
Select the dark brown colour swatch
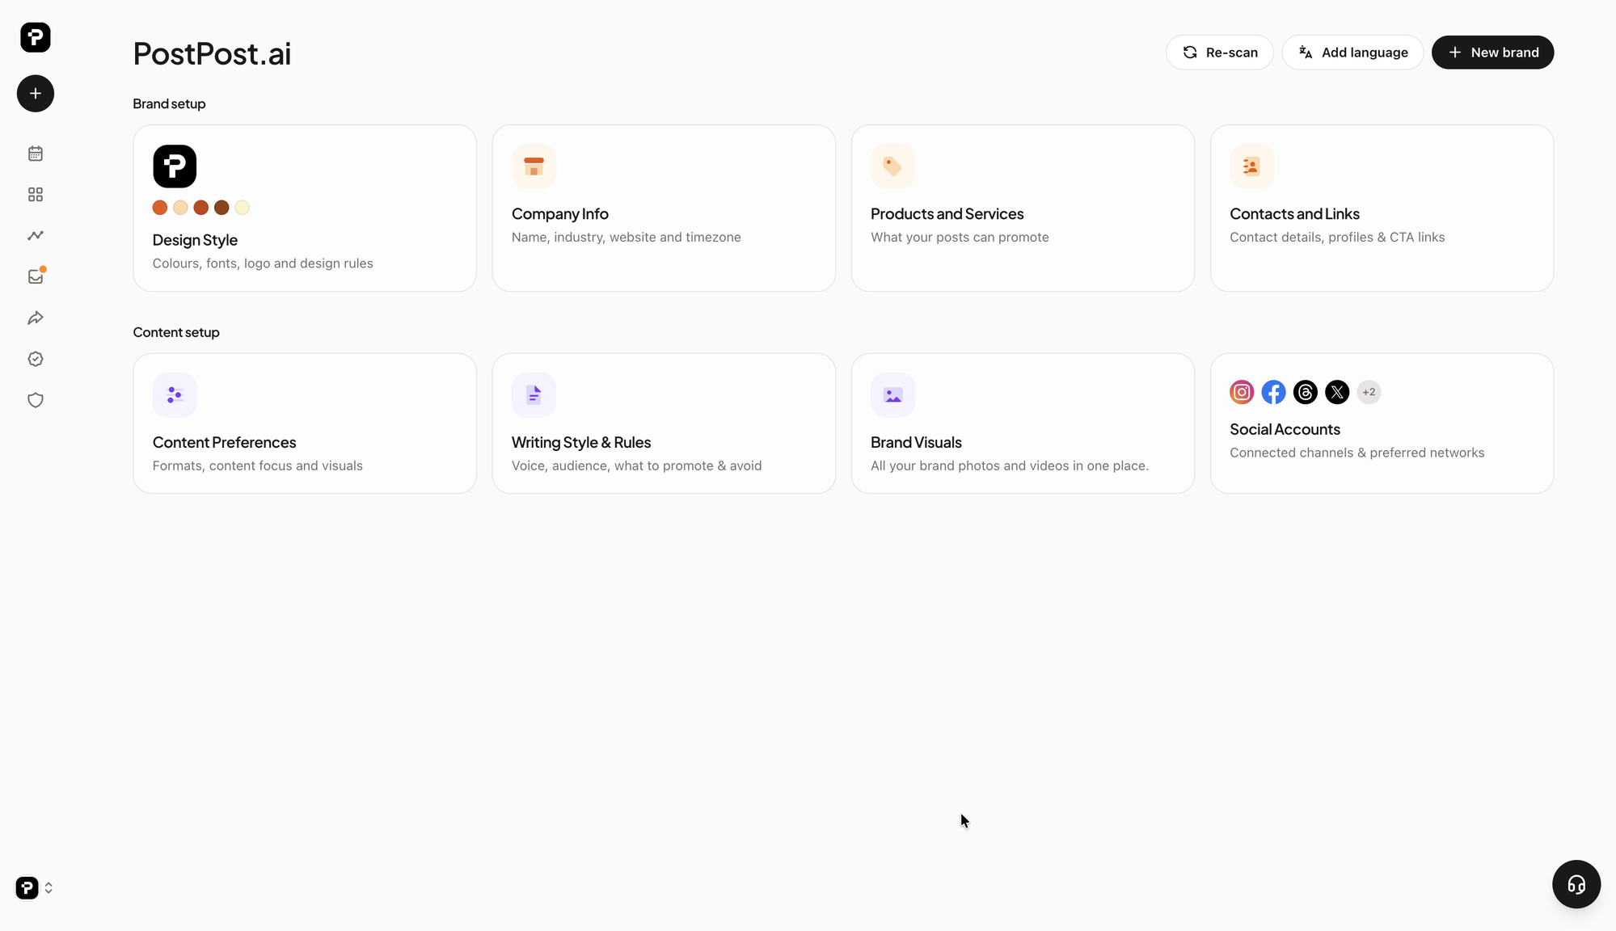click(222, 208)
